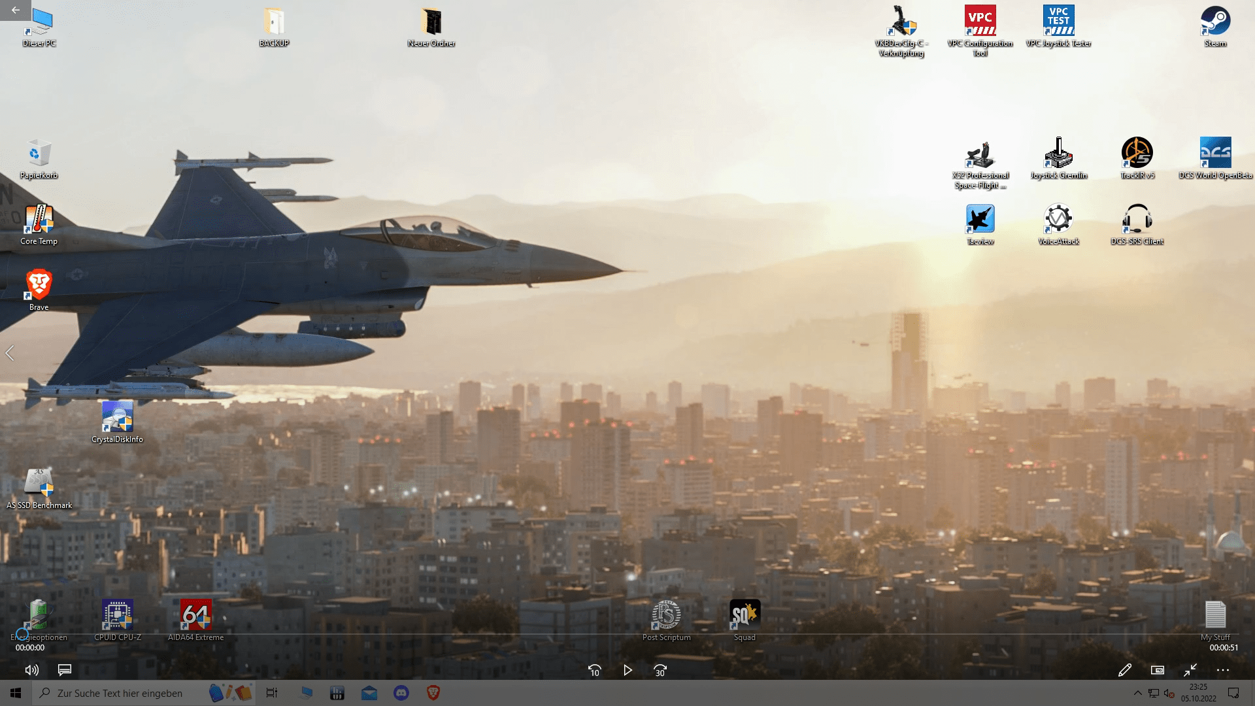Select the Neuer Ordner folder icon
The image size is (1255, 706).
click(x=431, y=27)
